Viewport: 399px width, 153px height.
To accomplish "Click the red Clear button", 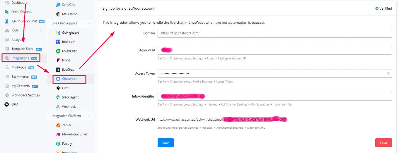I will click(383, 143).
